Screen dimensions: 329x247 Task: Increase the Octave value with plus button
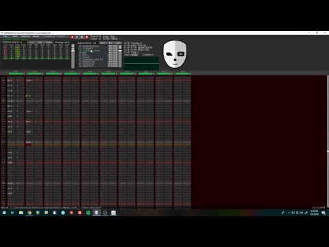[128, 43]
